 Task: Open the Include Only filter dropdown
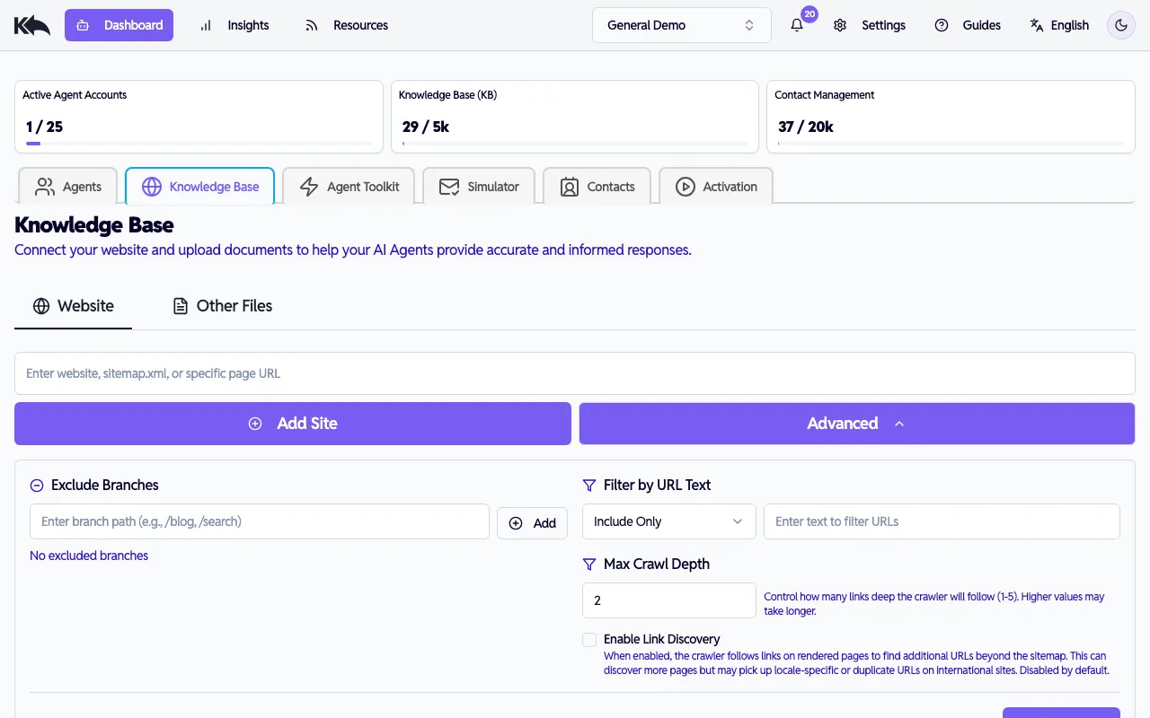pyautogui.click(x=668, y=521)
